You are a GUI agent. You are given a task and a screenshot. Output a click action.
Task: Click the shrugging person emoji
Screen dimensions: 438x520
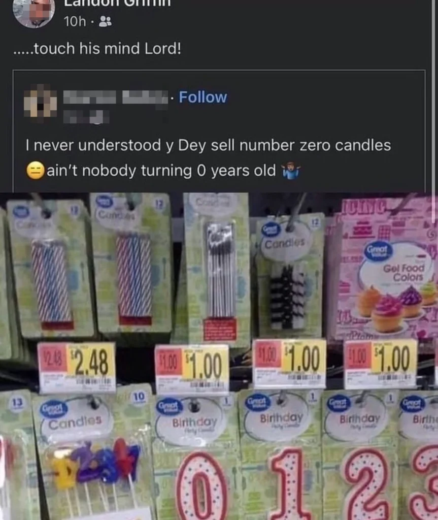291,171
